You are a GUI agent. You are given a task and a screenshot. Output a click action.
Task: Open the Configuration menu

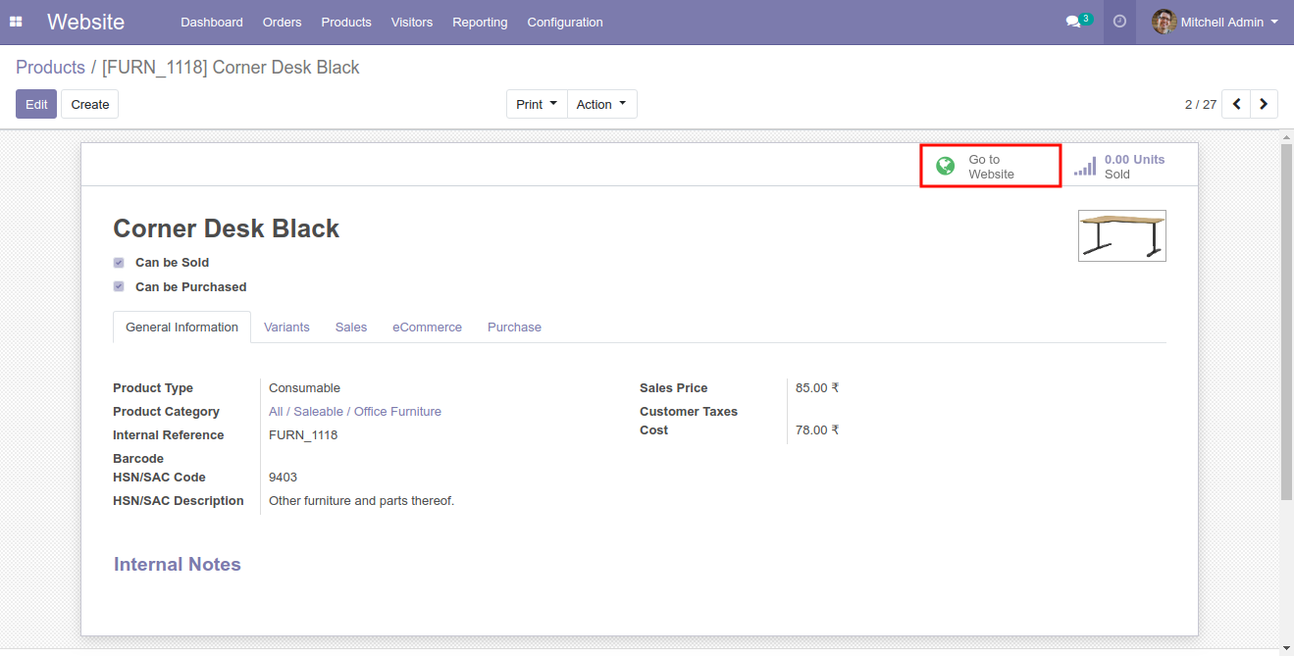tap(565, 22)
